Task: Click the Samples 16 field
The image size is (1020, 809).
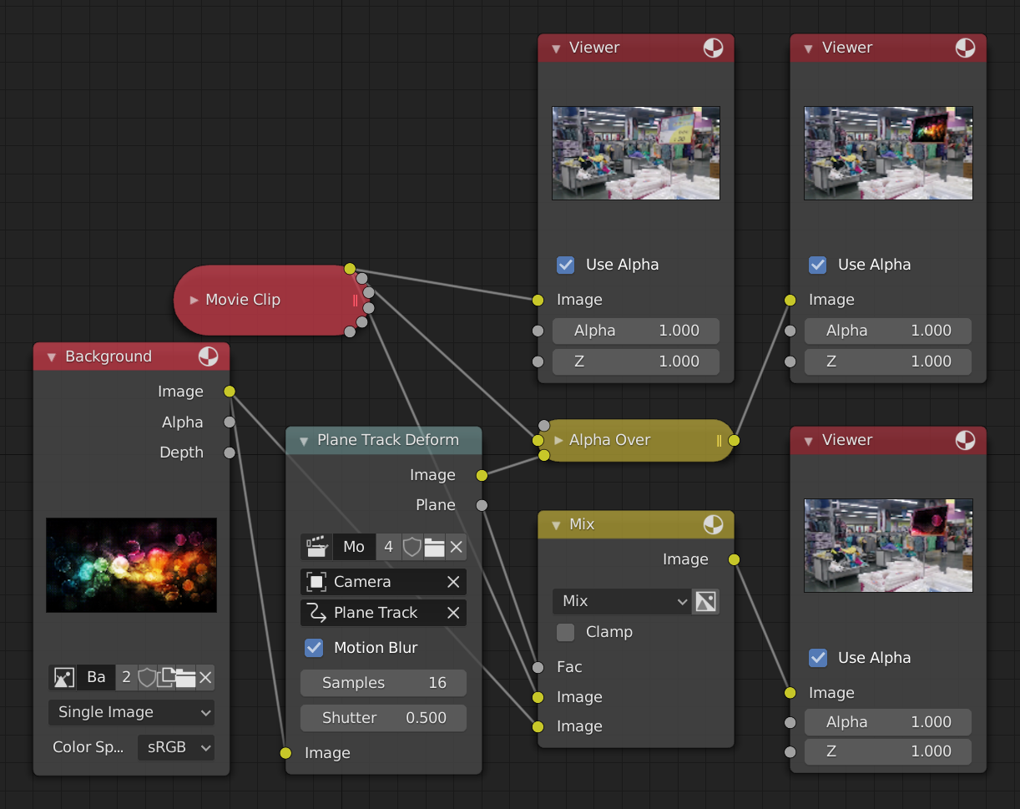Action: (x=384, y=683)
